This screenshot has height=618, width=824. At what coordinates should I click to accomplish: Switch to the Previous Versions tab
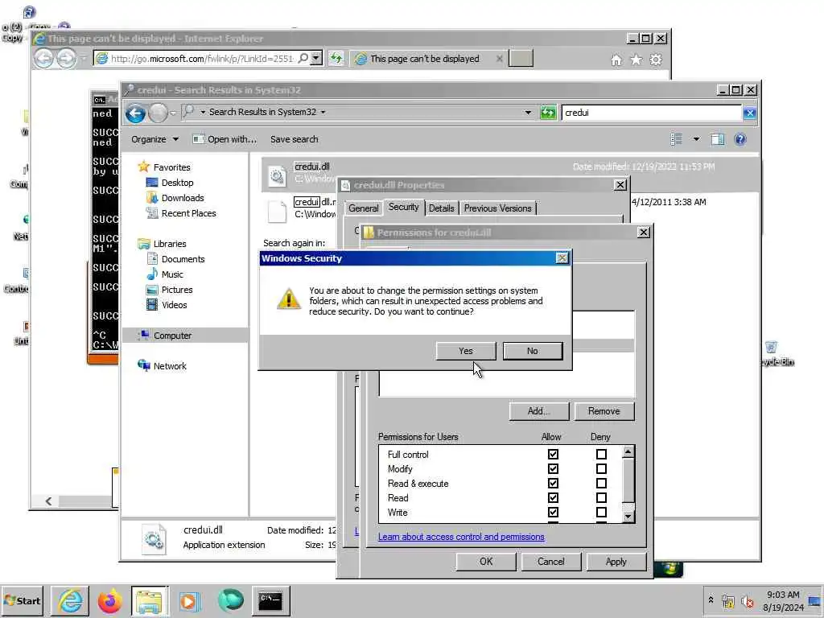tap(497, 208)
